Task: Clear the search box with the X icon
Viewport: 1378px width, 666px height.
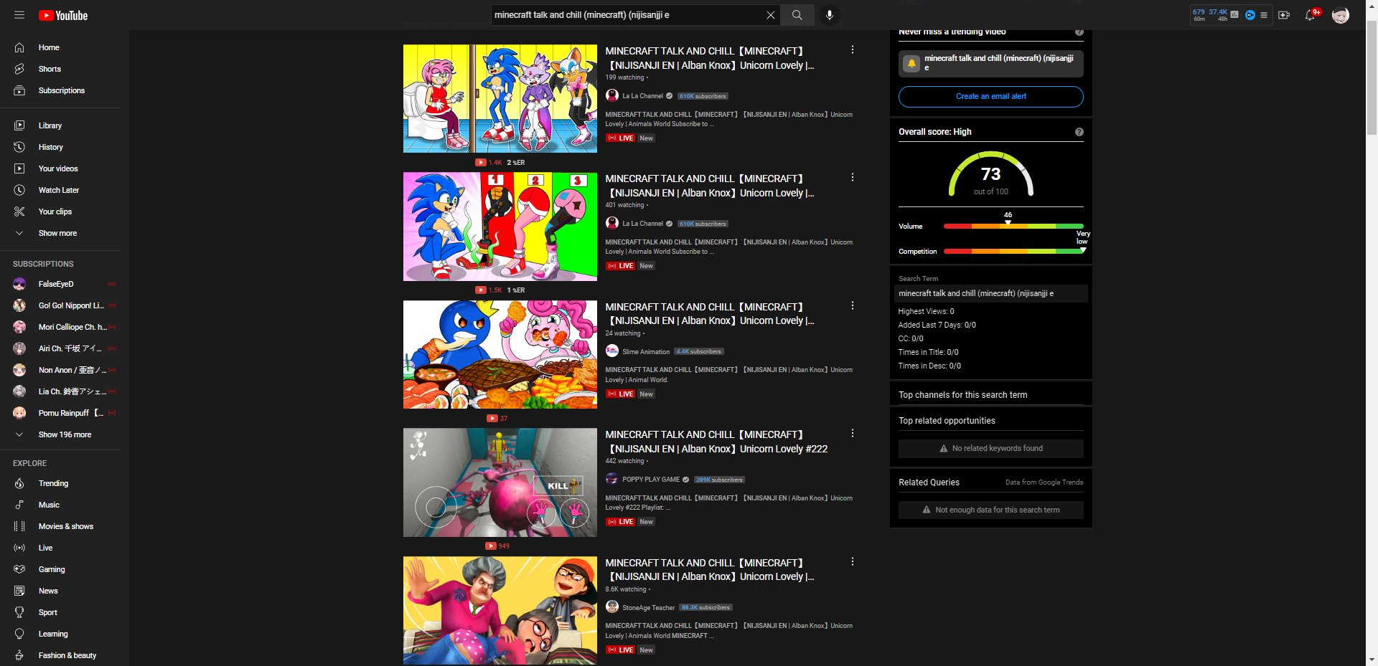Action: pos(771,15)
